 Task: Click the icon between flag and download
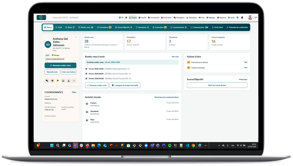click(63, 81)
